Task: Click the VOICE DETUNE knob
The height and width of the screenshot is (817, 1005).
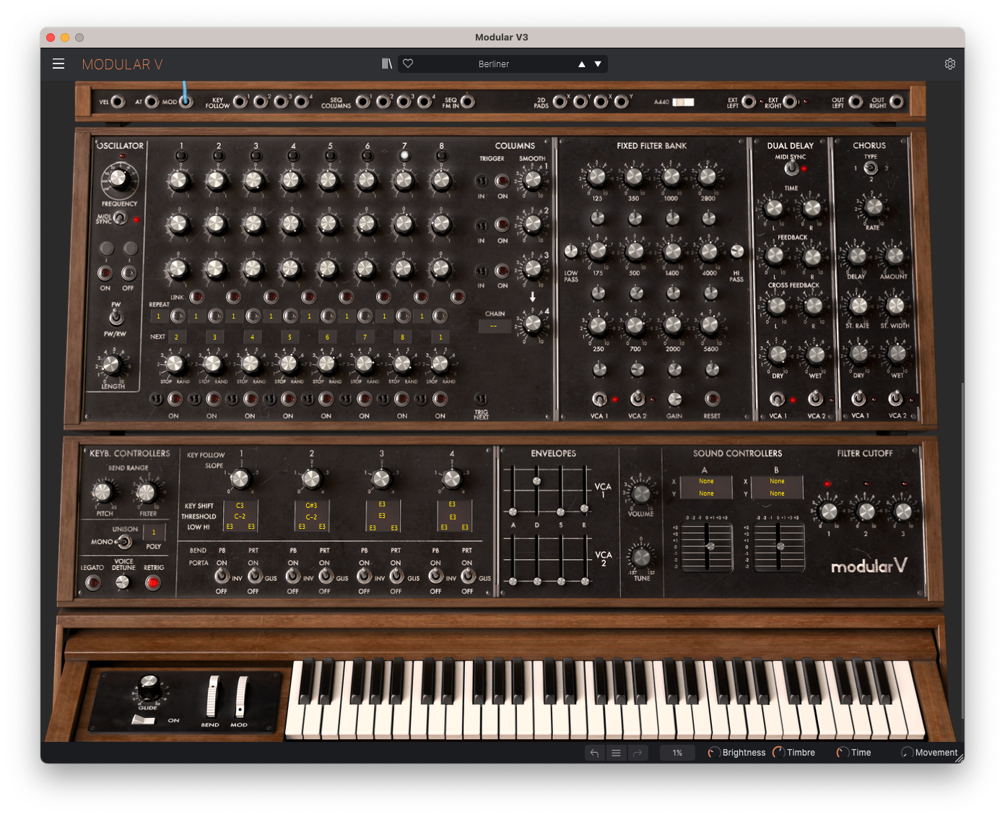Action: click(123, 582)
